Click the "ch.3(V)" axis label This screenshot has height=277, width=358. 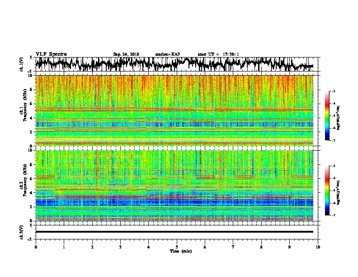point(22,232)
